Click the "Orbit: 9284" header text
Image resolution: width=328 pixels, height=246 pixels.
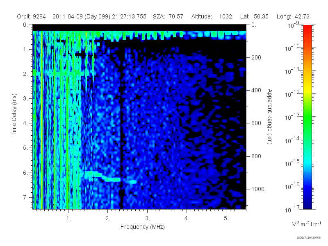click(31, 16)
